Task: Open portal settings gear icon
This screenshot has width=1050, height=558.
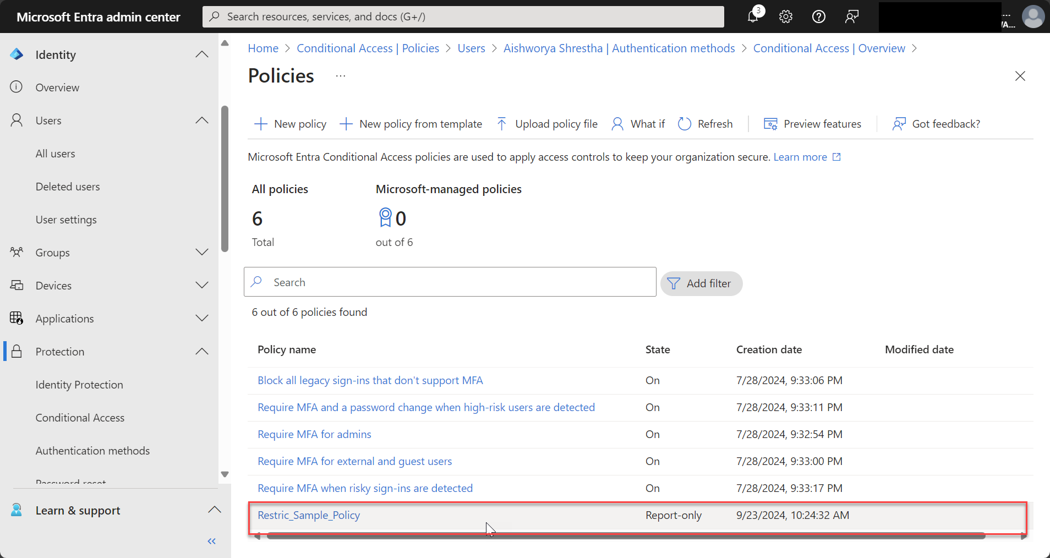Action: 786,17
